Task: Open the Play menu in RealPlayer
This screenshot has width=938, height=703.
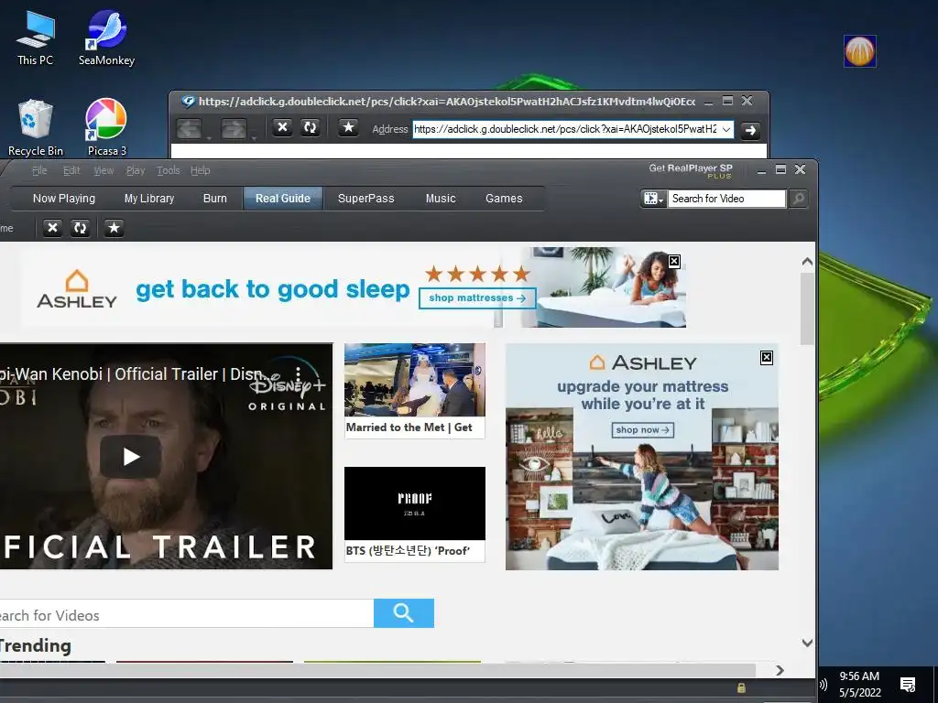Action: (136, 170)
